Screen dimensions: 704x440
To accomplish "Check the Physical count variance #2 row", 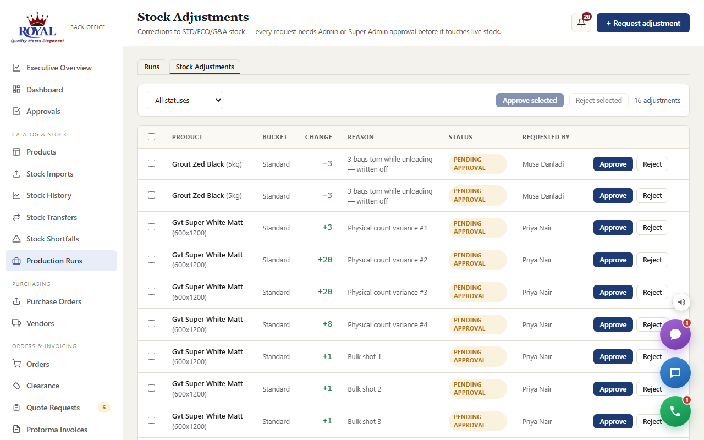I will (x=152, y=260).
